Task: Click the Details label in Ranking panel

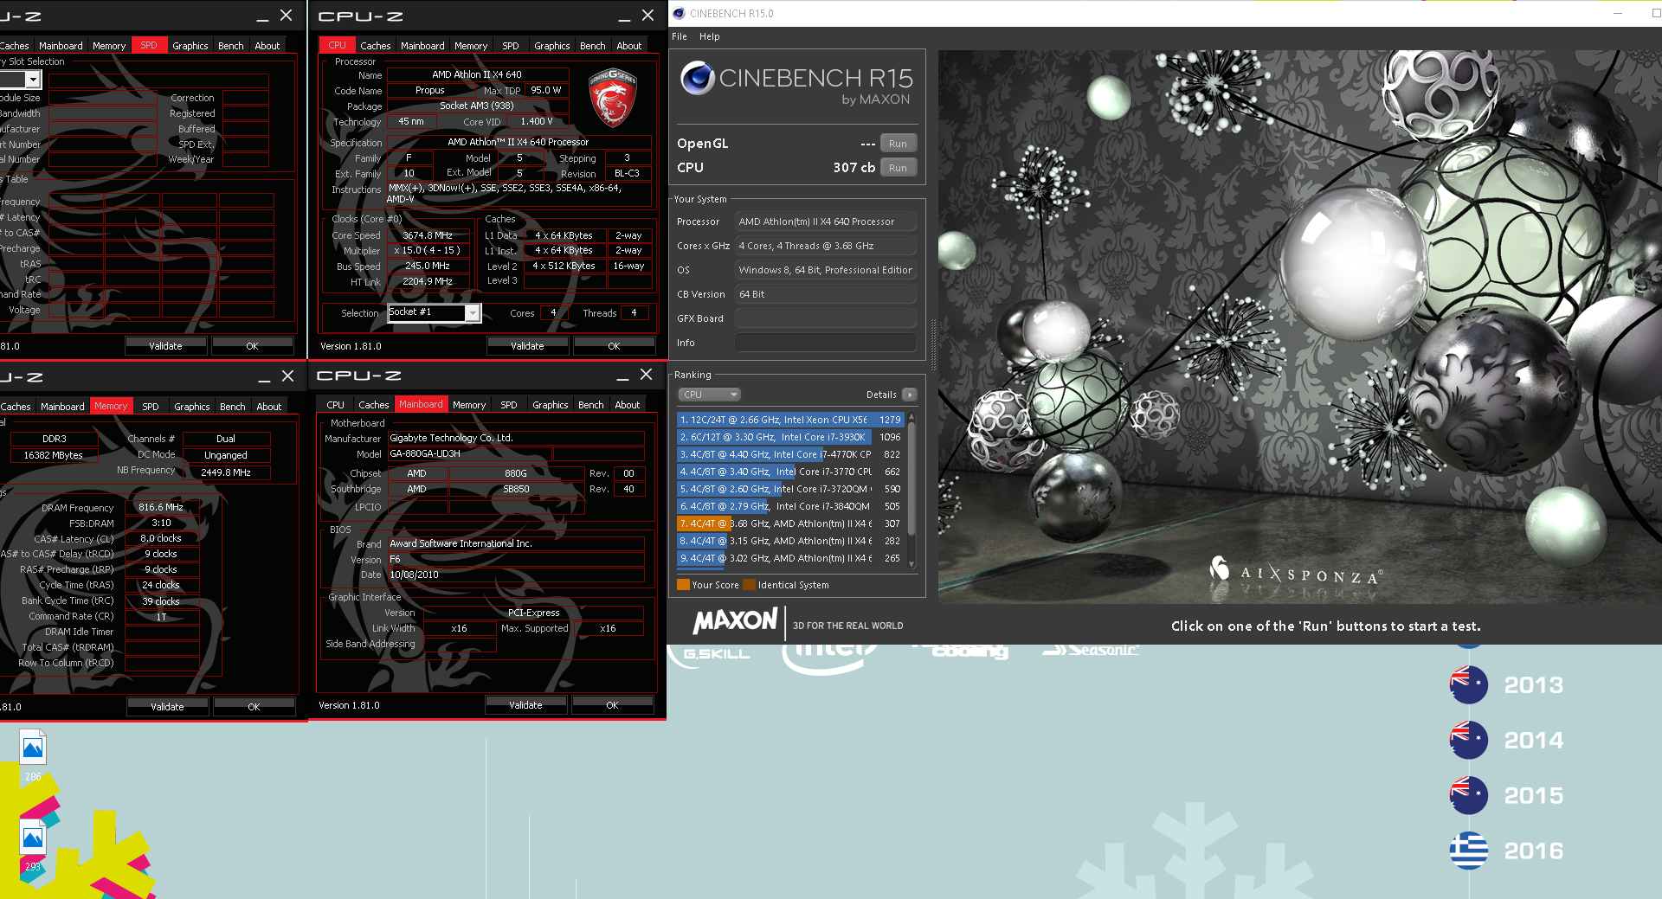Action: [x=881, y=395]
